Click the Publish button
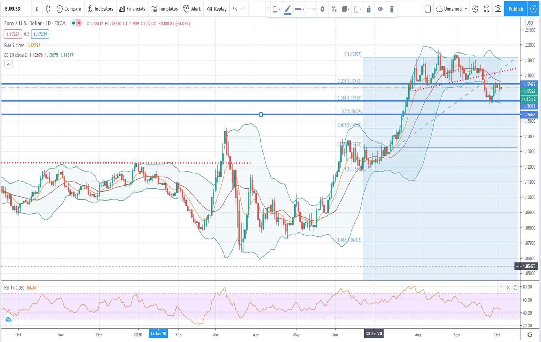This screenshot has width=541, height=342. coord(516,9)
